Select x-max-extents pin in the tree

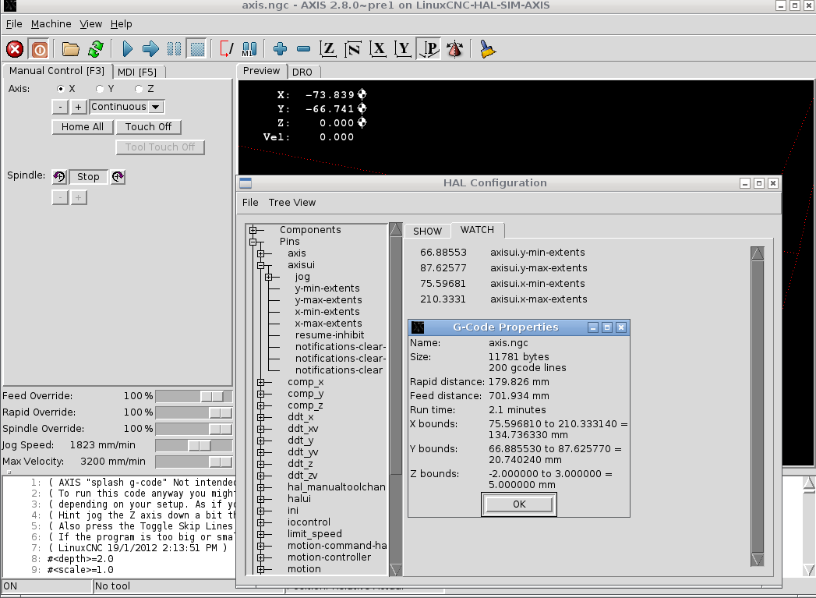[x=328, y=324]
